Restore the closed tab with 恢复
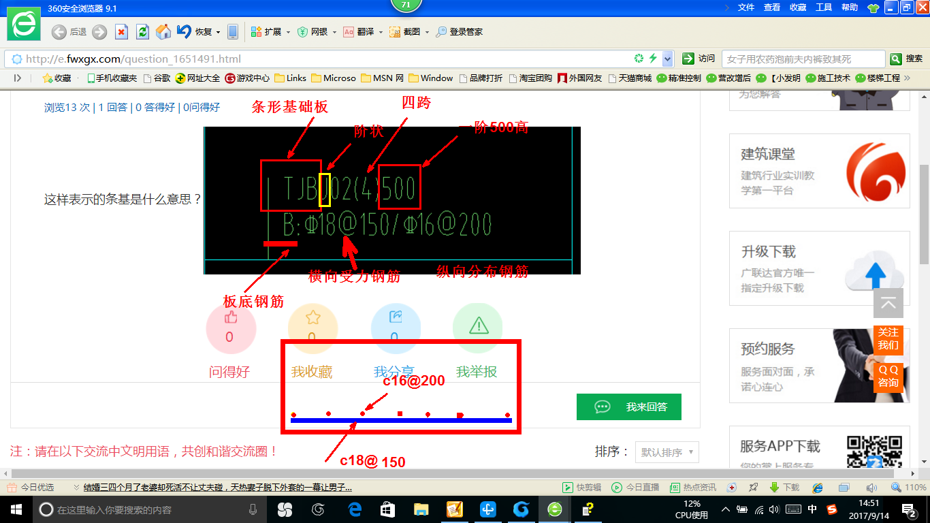This screenshot has height=523, width=930. click(x=195, y=31)
